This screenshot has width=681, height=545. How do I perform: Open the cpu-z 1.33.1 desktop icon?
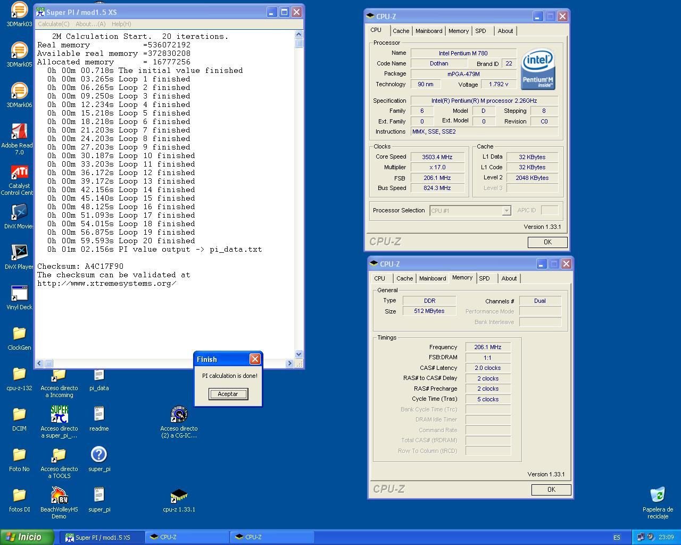point(179,496)
